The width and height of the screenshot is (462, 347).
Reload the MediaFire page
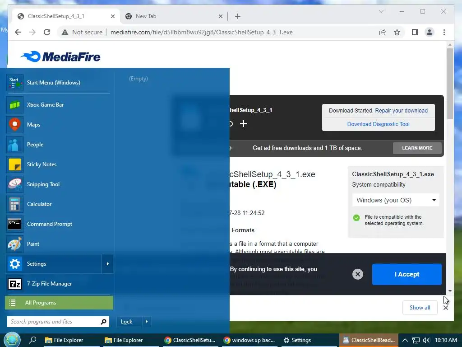(x=47, y=32)
